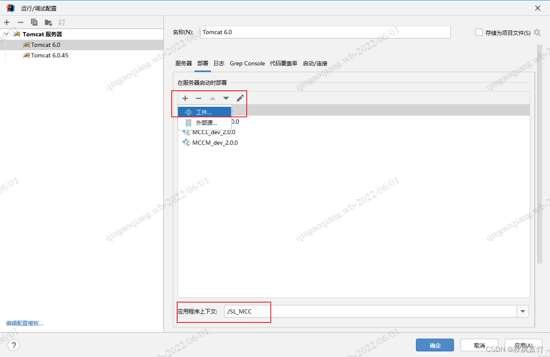The height and width of the screenshot is (357, 550).
Task: Remove the selected deployment item
Action: tap(199, 98)
